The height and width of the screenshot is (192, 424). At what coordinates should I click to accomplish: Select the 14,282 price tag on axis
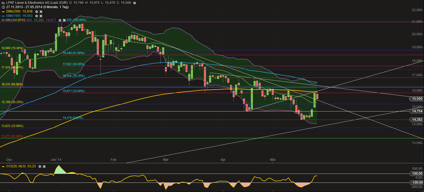417,119
